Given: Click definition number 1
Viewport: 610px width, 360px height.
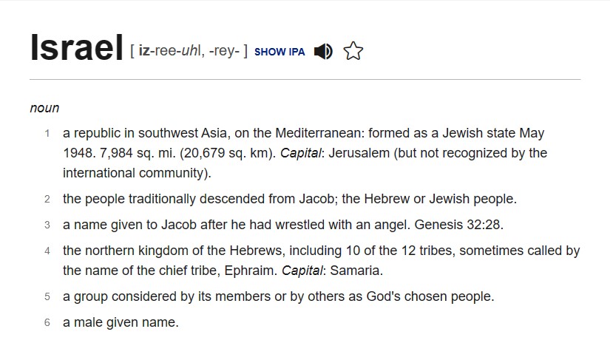Looking at the screenshot, I should [x=47, y=133].
